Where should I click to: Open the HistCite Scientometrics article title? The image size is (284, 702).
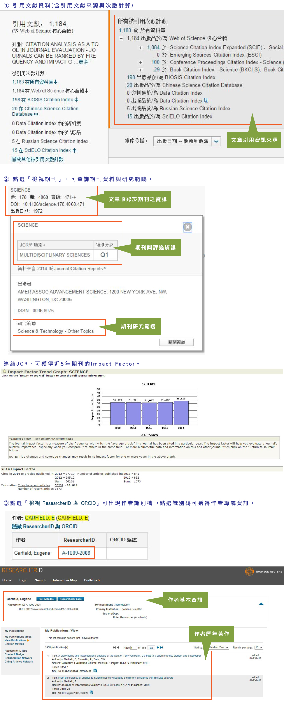pyautogui.click(x=116, y=678)
